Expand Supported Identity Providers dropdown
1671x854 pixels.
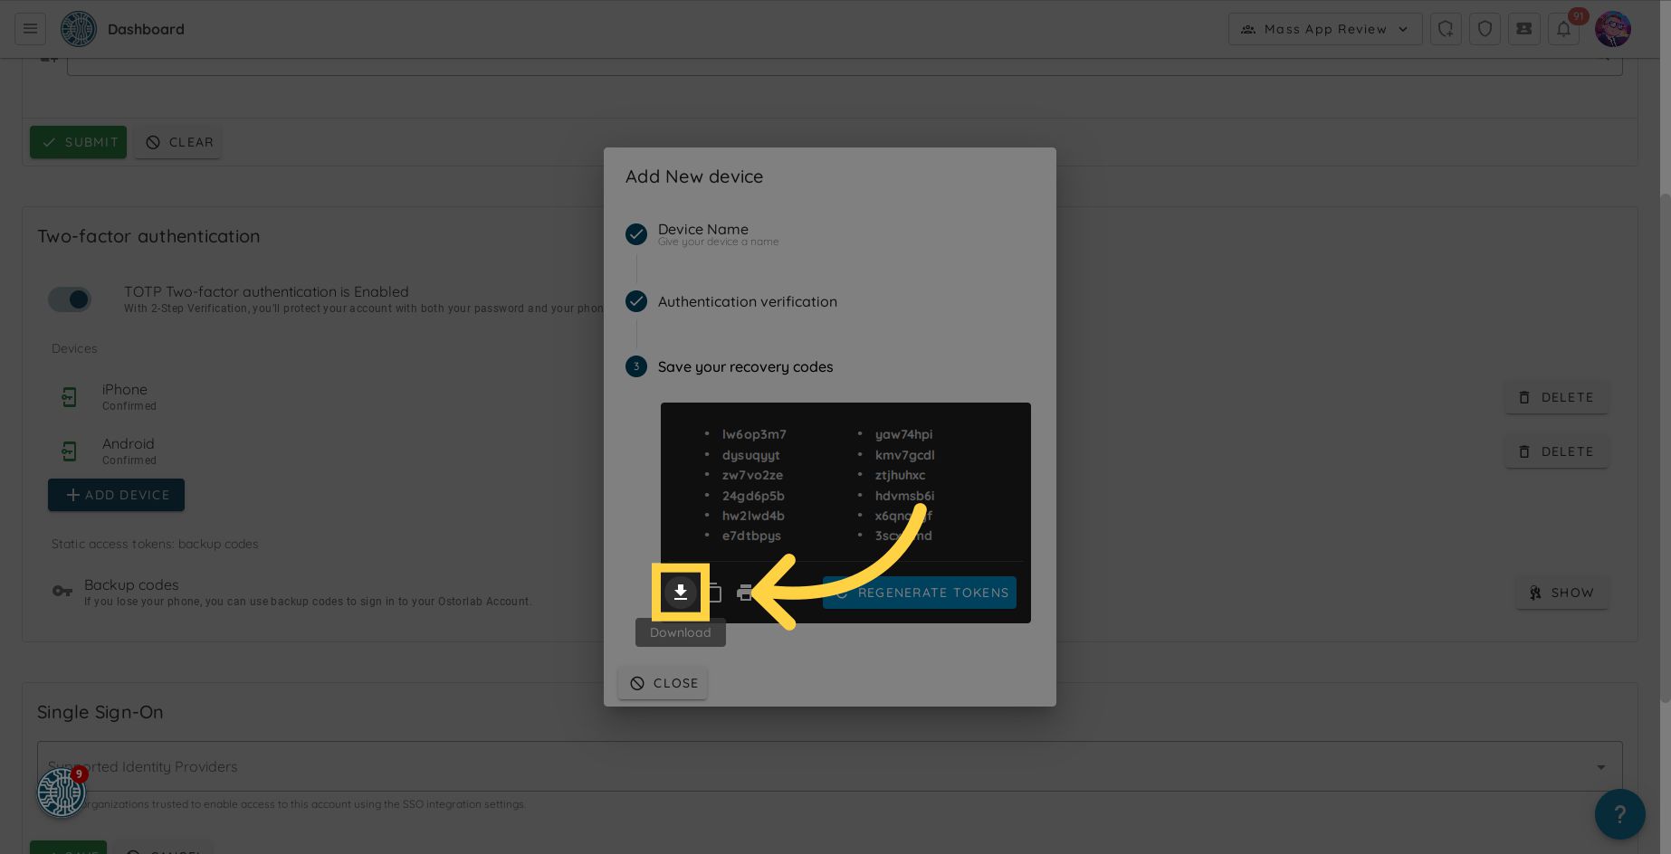(x=1600, y=767)
